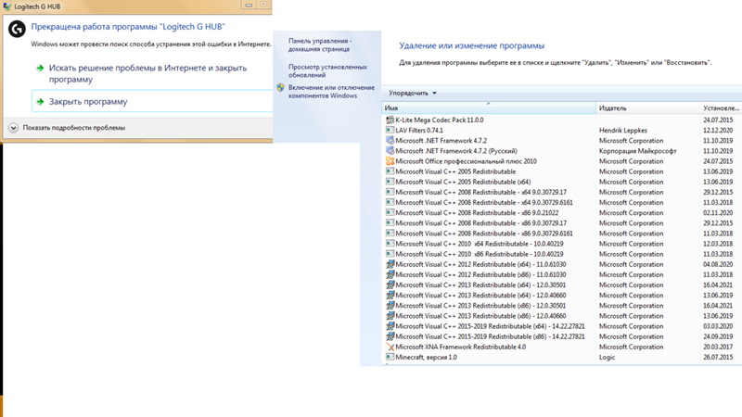Select 'Minecraft, версия 1.0' row
Viewport: 742px width, 417px height.
(x=562, y=357)
